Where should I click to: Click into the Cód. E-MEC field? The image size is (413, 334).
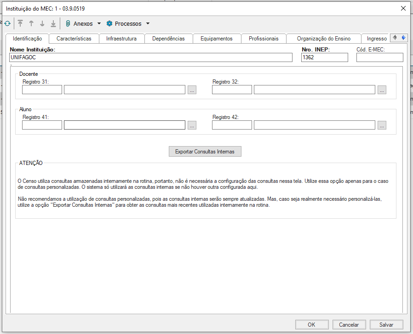[379, 57]
